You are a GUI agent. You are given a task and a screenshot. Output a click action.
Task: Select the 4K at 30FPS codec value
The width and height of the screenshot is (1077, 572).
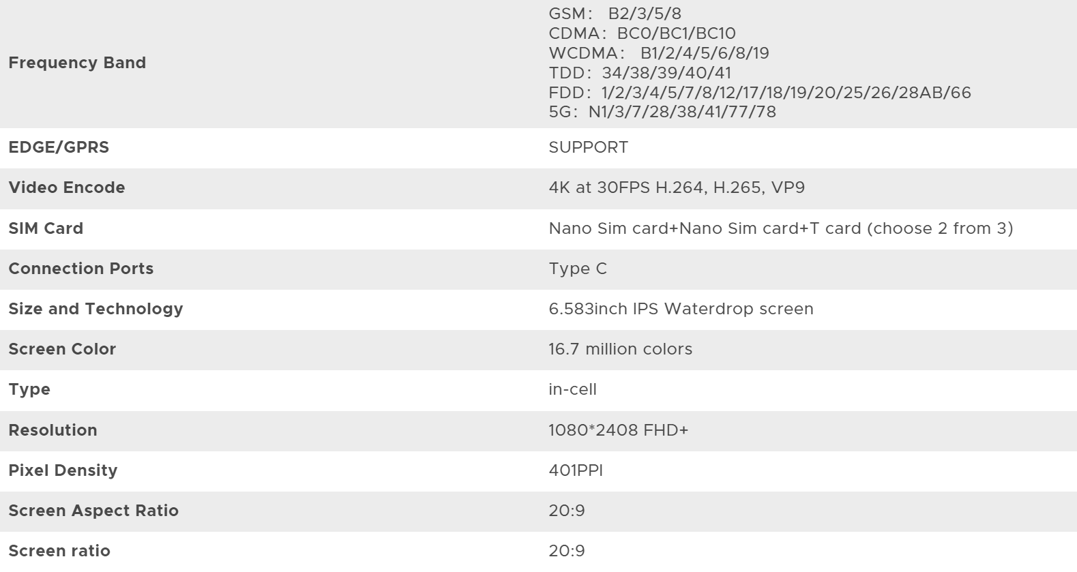tap(677, 187)
